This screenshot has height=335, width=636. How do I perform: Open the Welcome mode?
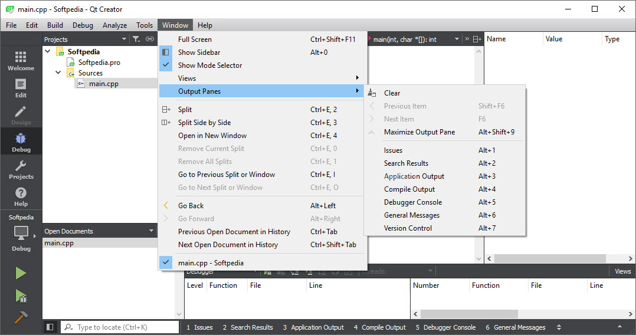[x=21, y=60]
